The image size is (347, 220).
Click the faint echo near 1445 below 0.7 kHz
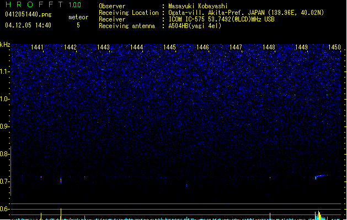(187, 185)
